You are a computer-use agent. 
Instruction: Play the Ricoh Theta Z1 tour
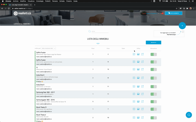coord(134,109)
